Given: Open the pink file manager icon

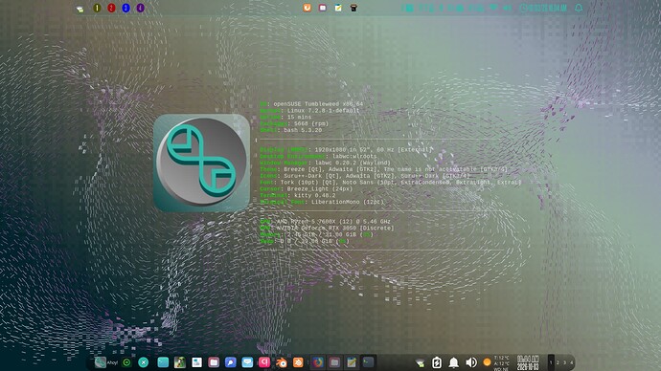Looking at the screenshot, I should 214,362.
